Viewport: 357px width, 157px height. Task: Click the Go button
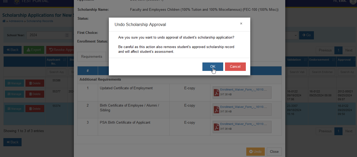307,35
